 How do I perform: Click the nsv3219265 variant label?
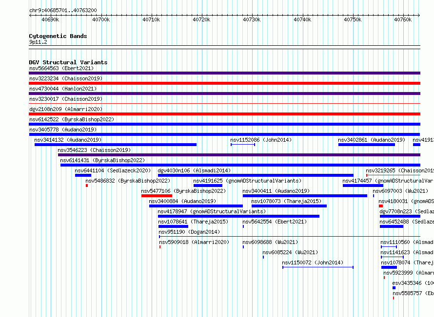(x=400, y=170)
